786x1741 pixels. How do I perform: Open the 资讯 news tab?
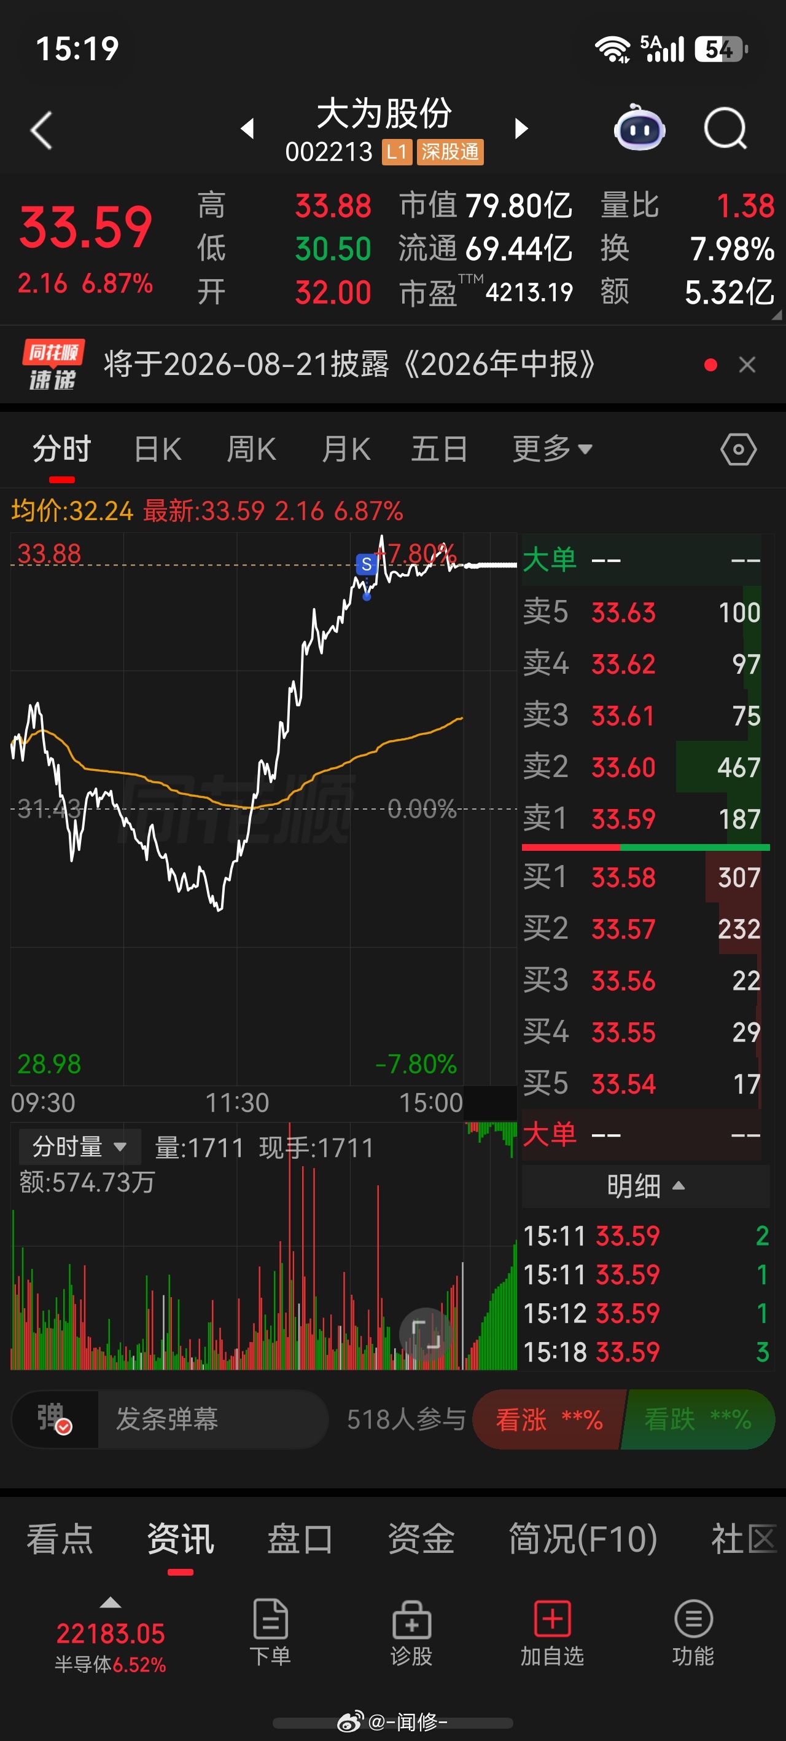coord(181,1539)
